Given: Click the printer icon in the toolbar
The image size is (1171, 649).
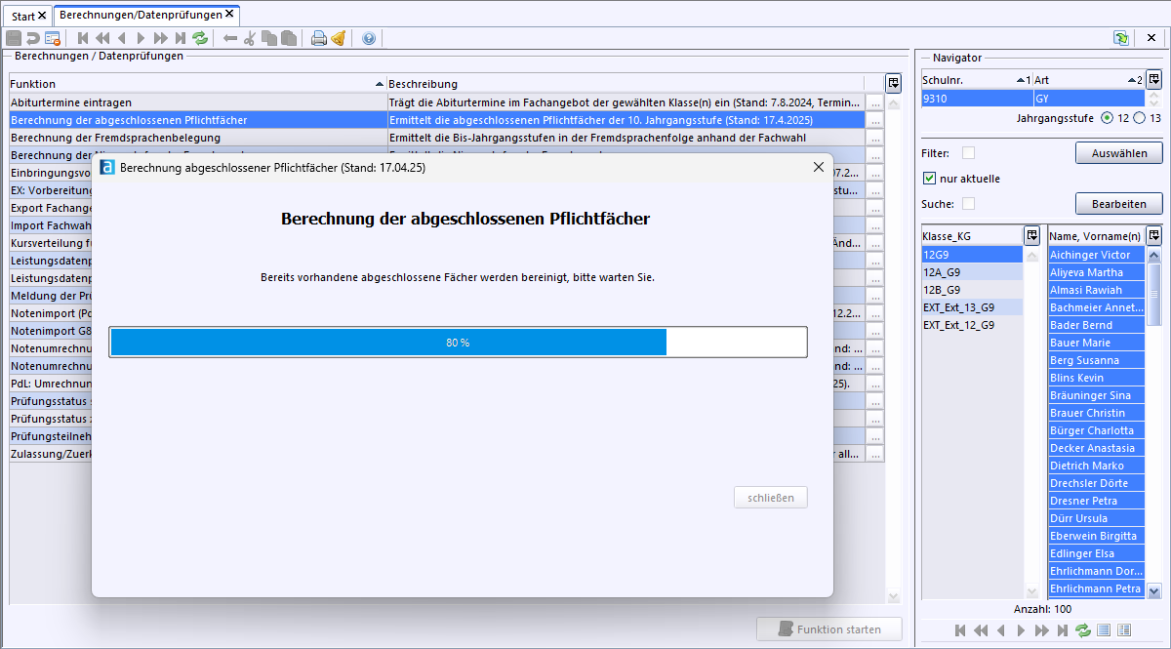Looking at the screenshot, I should [318, 38].
